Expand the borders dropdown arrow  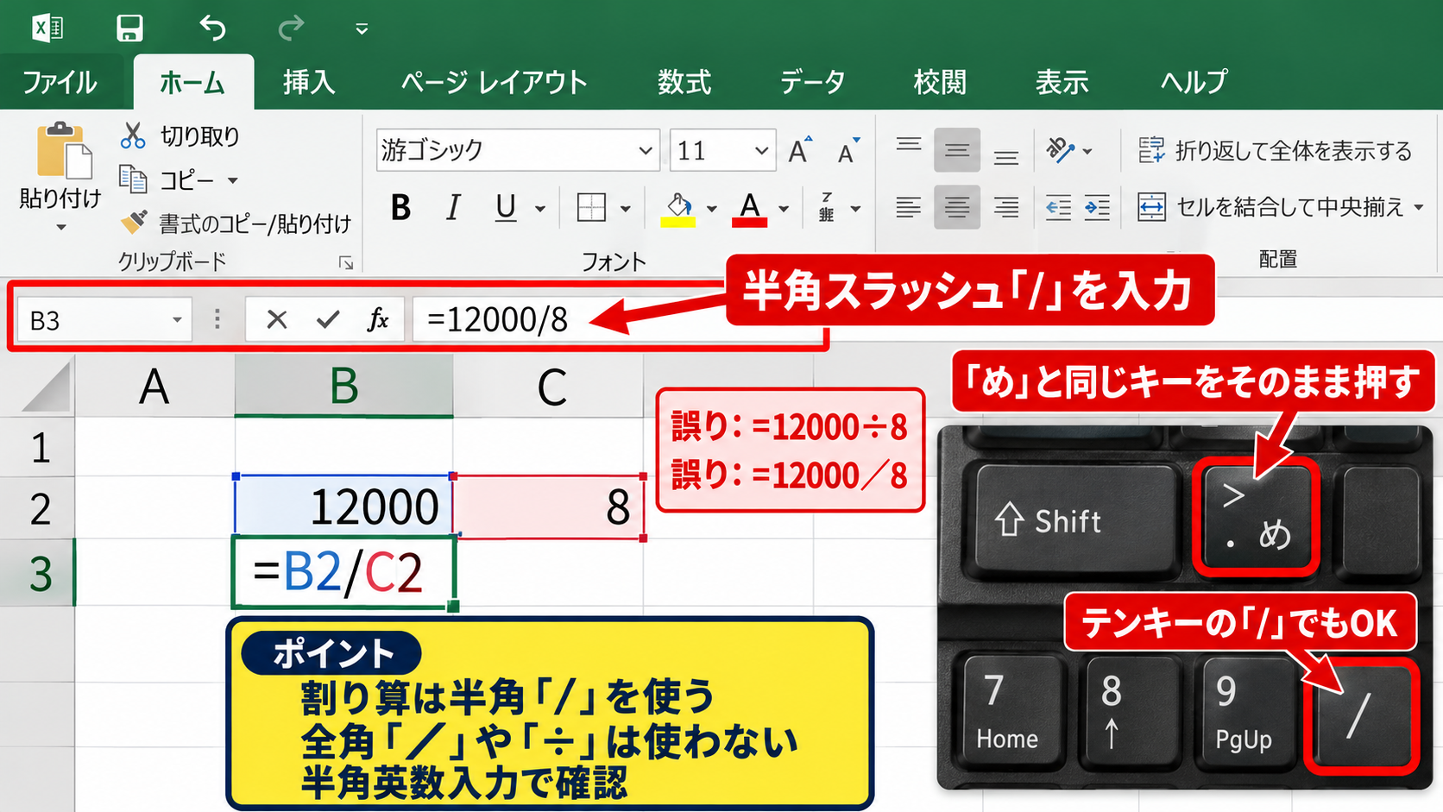point(626,209)
